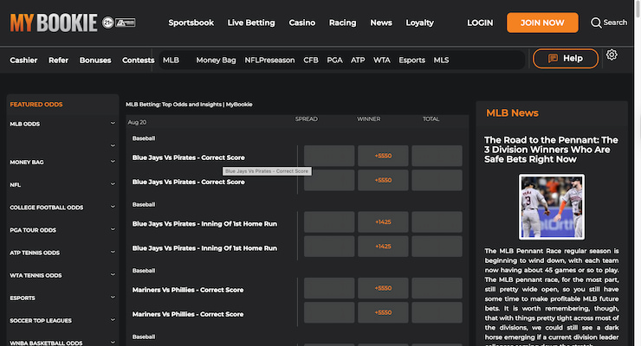Select the WTA quick link
641x346 pixels.
(x=382, y=60)
